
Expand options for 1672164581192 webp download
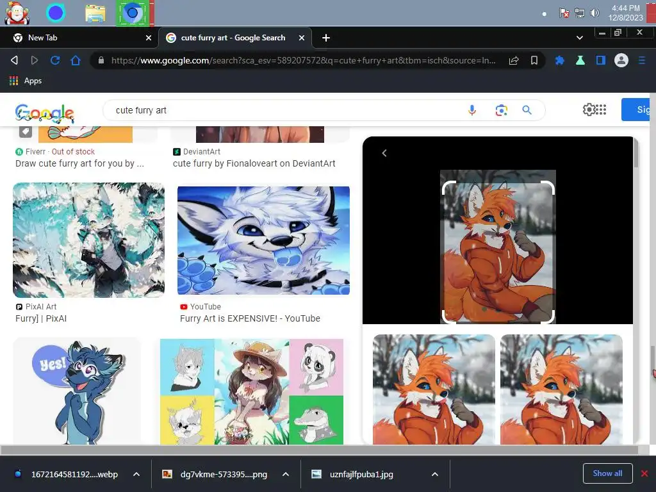pos(136,475)
